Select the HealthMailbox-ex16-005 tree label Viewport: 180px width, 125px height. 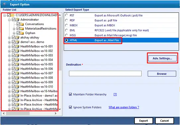tap(37, 64)
